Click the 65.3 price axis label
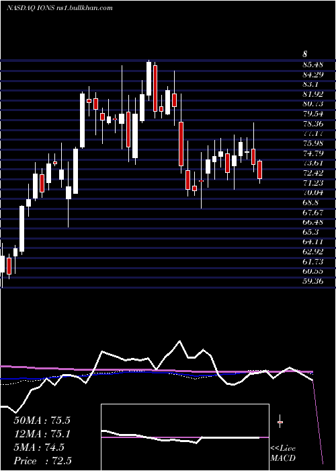 point(311,232)
